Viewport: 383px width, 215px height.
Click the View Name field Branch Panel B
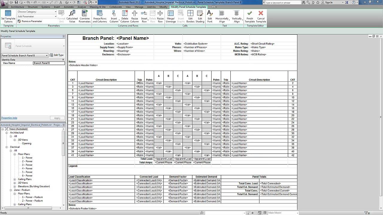(x=49, y=63)
